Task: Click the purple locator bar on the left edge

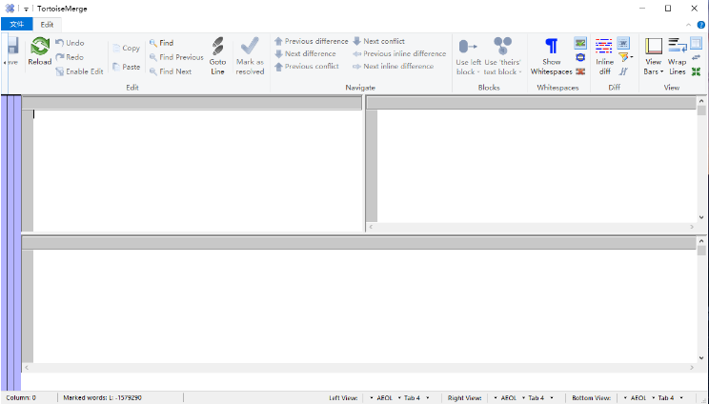Action: [x=10, y=243]
